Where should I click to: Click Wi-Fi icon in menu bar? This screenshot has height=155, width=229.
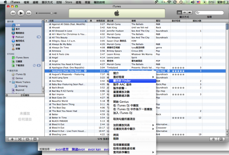[169, 2]
